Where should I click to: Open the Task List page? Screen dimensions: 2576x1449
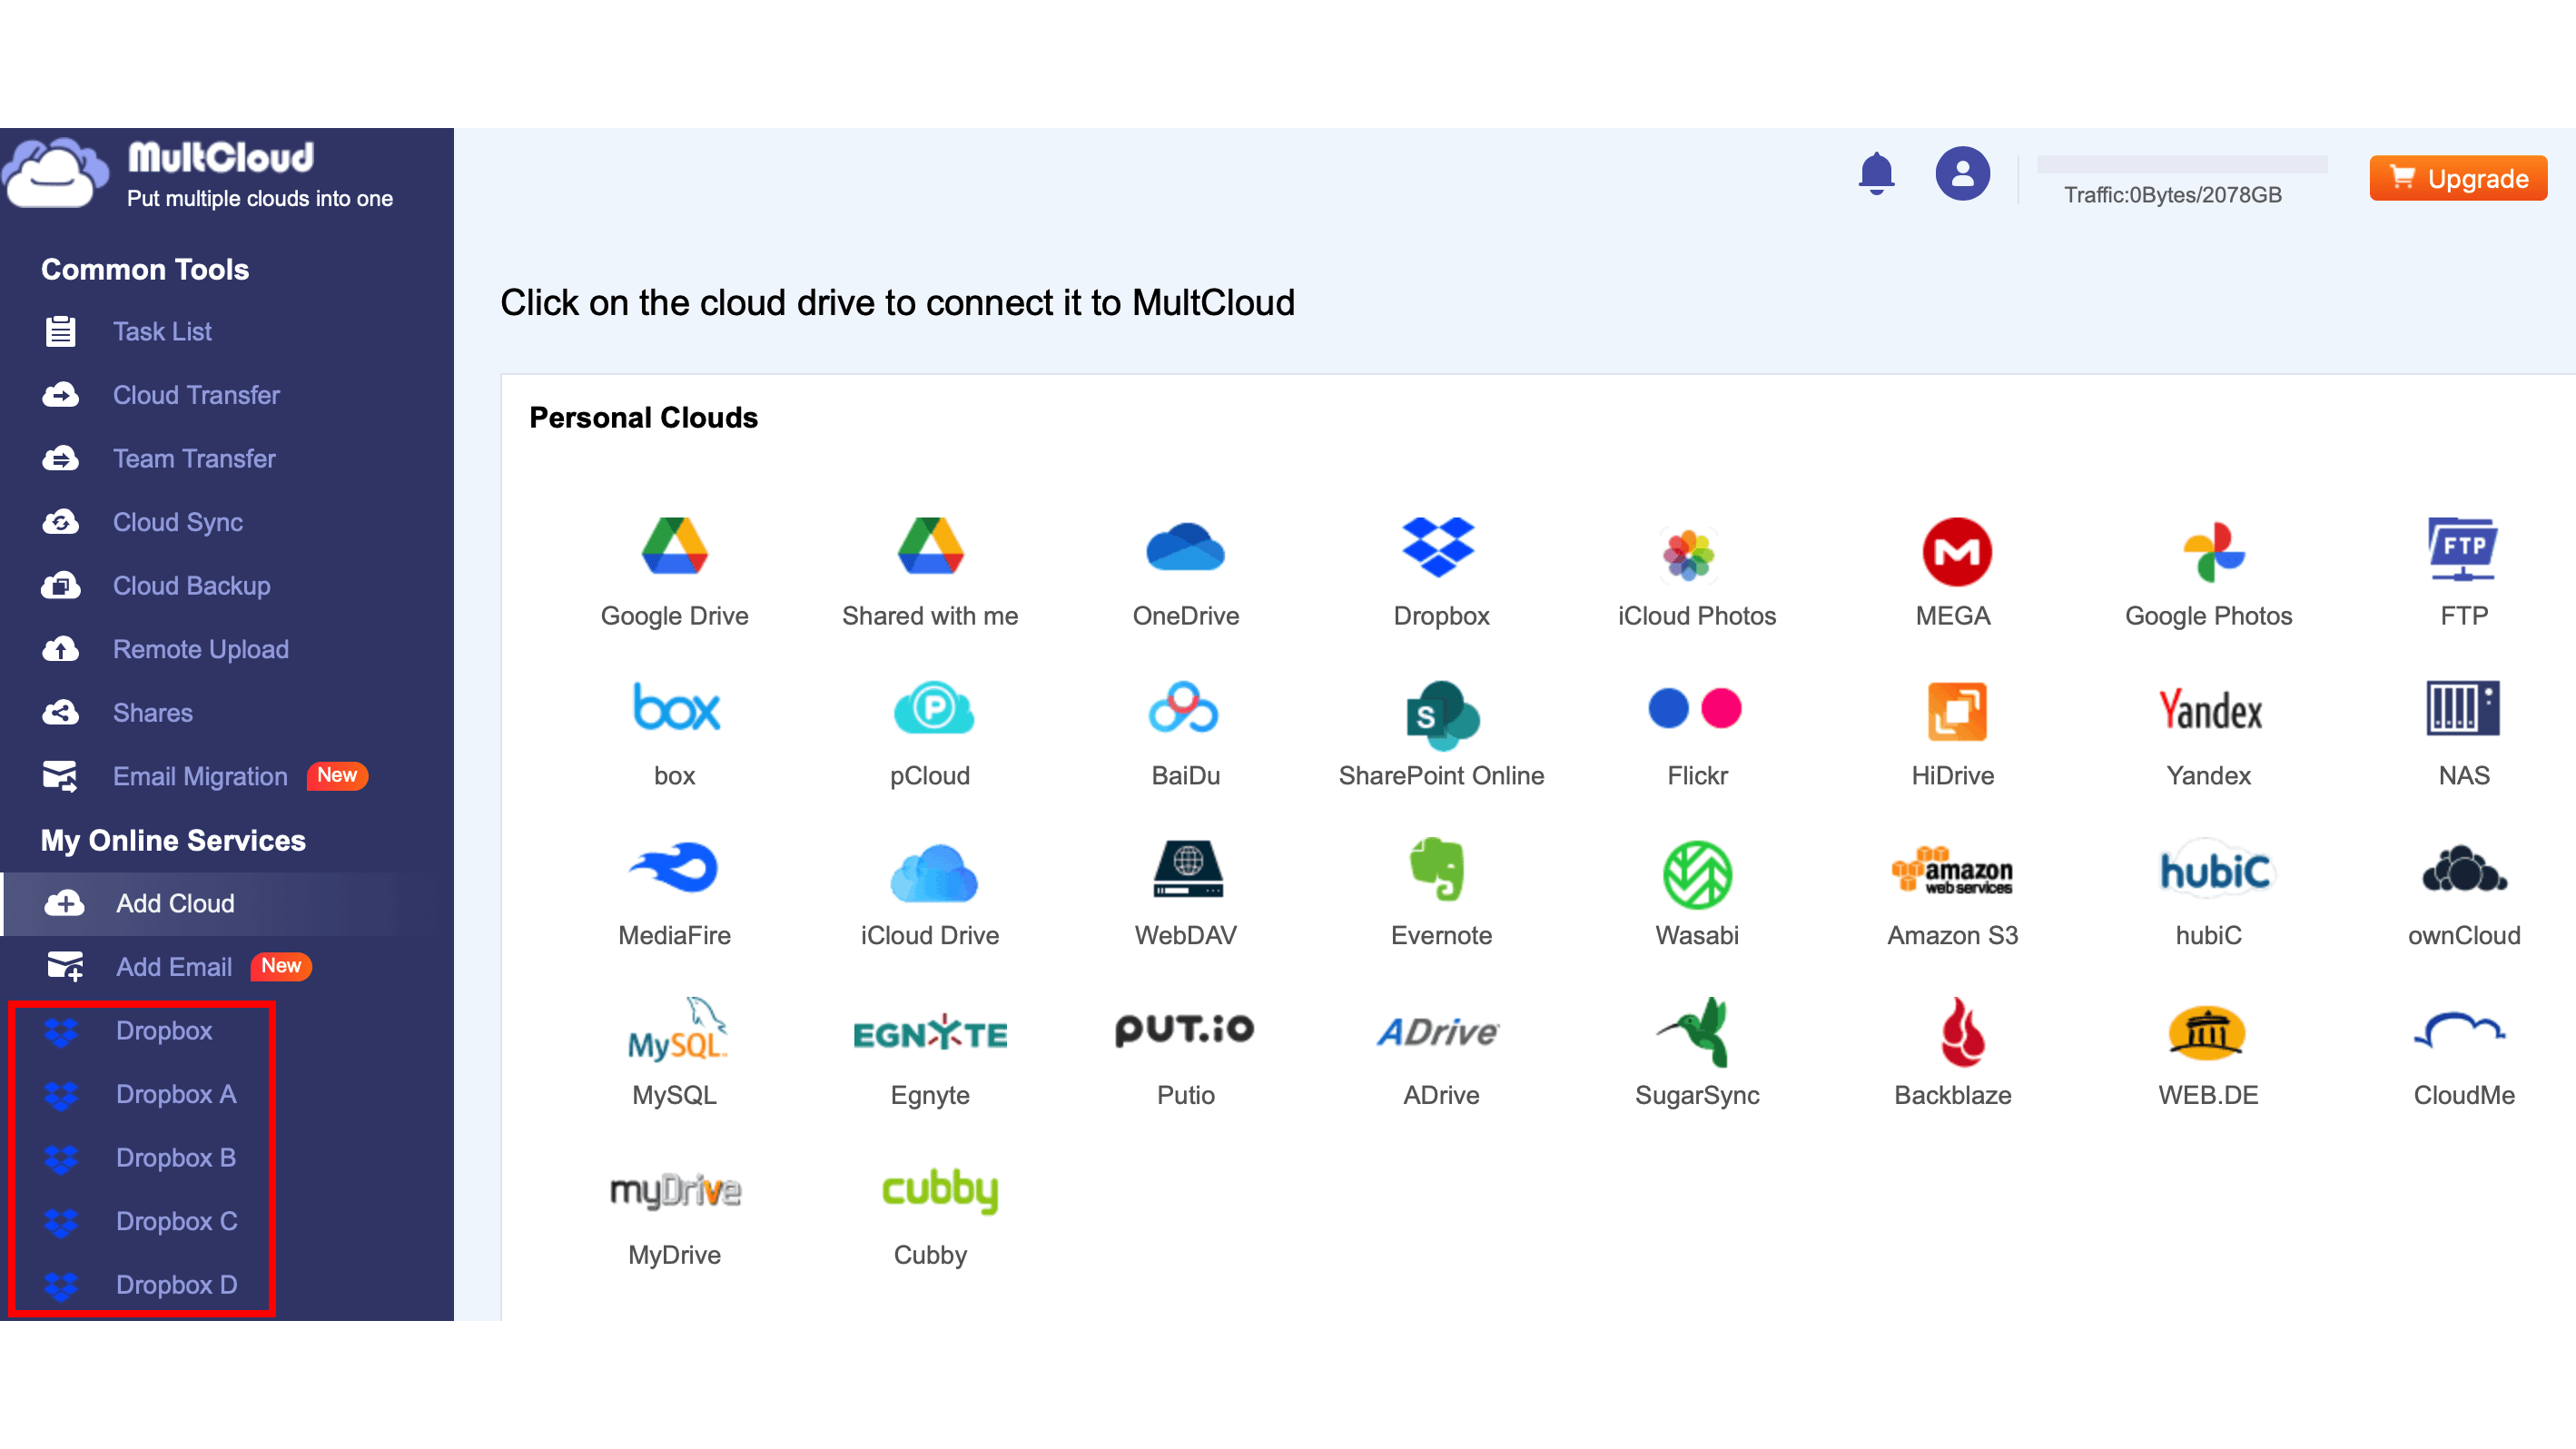(x=163, y=331)
